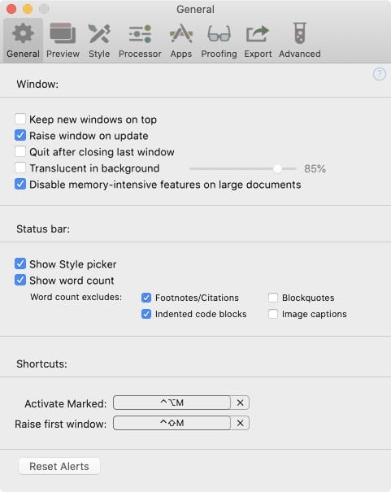
Task: Open the Preview preferences pane
Action: pos(63,41)
